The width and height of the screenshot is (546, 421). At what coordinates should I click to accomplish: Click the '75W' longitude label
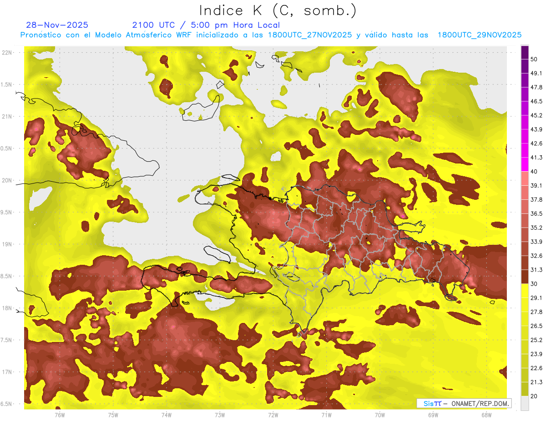(x=113, y=415)
